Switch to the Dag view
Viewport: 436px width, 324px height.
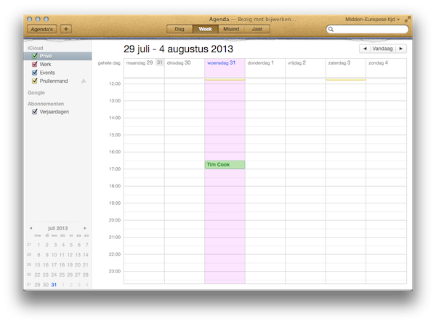179,29
